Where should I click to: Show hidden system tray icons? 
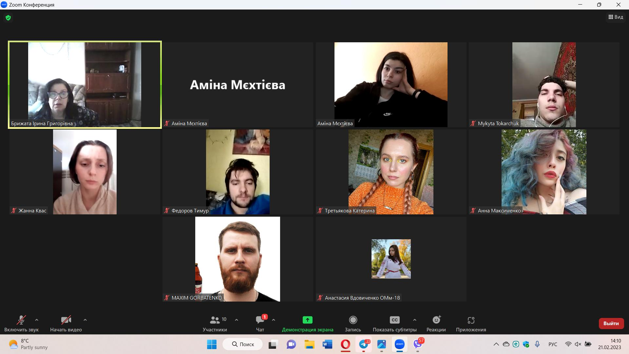(496, 344)
